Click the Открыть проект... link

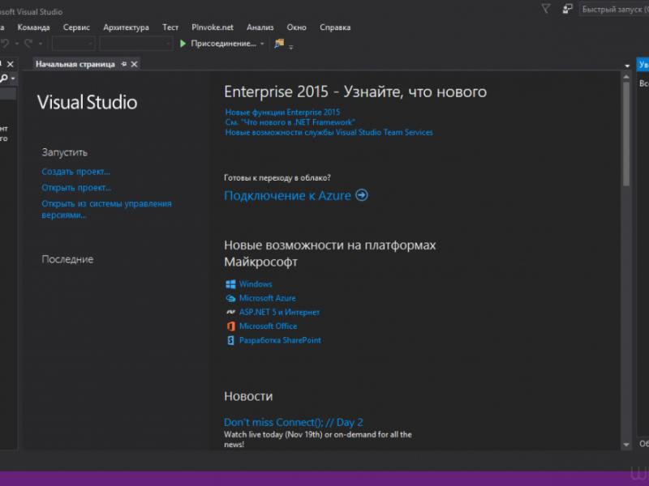point(76,188)
